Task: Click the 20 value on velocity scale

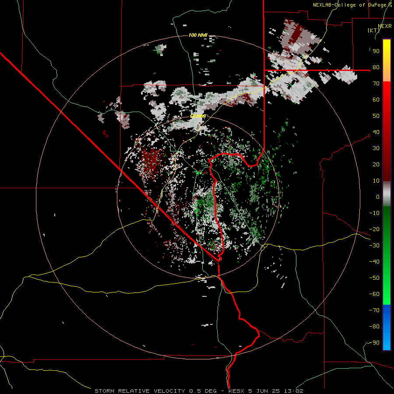Action: tap(376, 165)
